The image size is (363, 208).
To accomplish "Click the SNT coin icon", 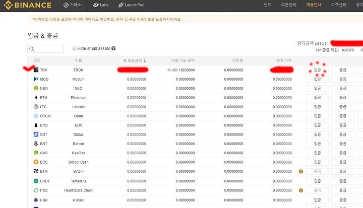I will [36, 134].
